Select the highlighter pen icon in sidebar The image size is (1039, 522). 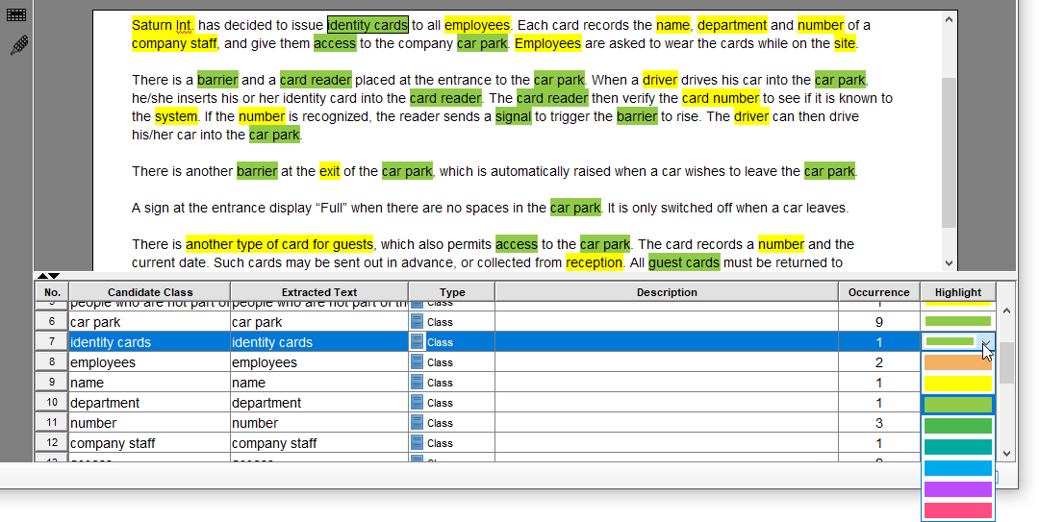pyautogui.click(x=19, y=46)
